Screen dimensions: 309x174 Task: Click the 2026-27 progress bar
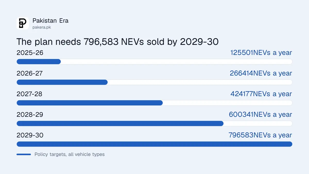point(154,82)
